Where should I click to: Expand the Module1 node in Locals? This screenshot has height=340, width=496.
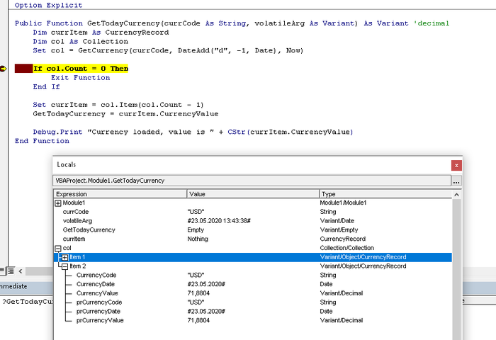(x=58, y=203)
